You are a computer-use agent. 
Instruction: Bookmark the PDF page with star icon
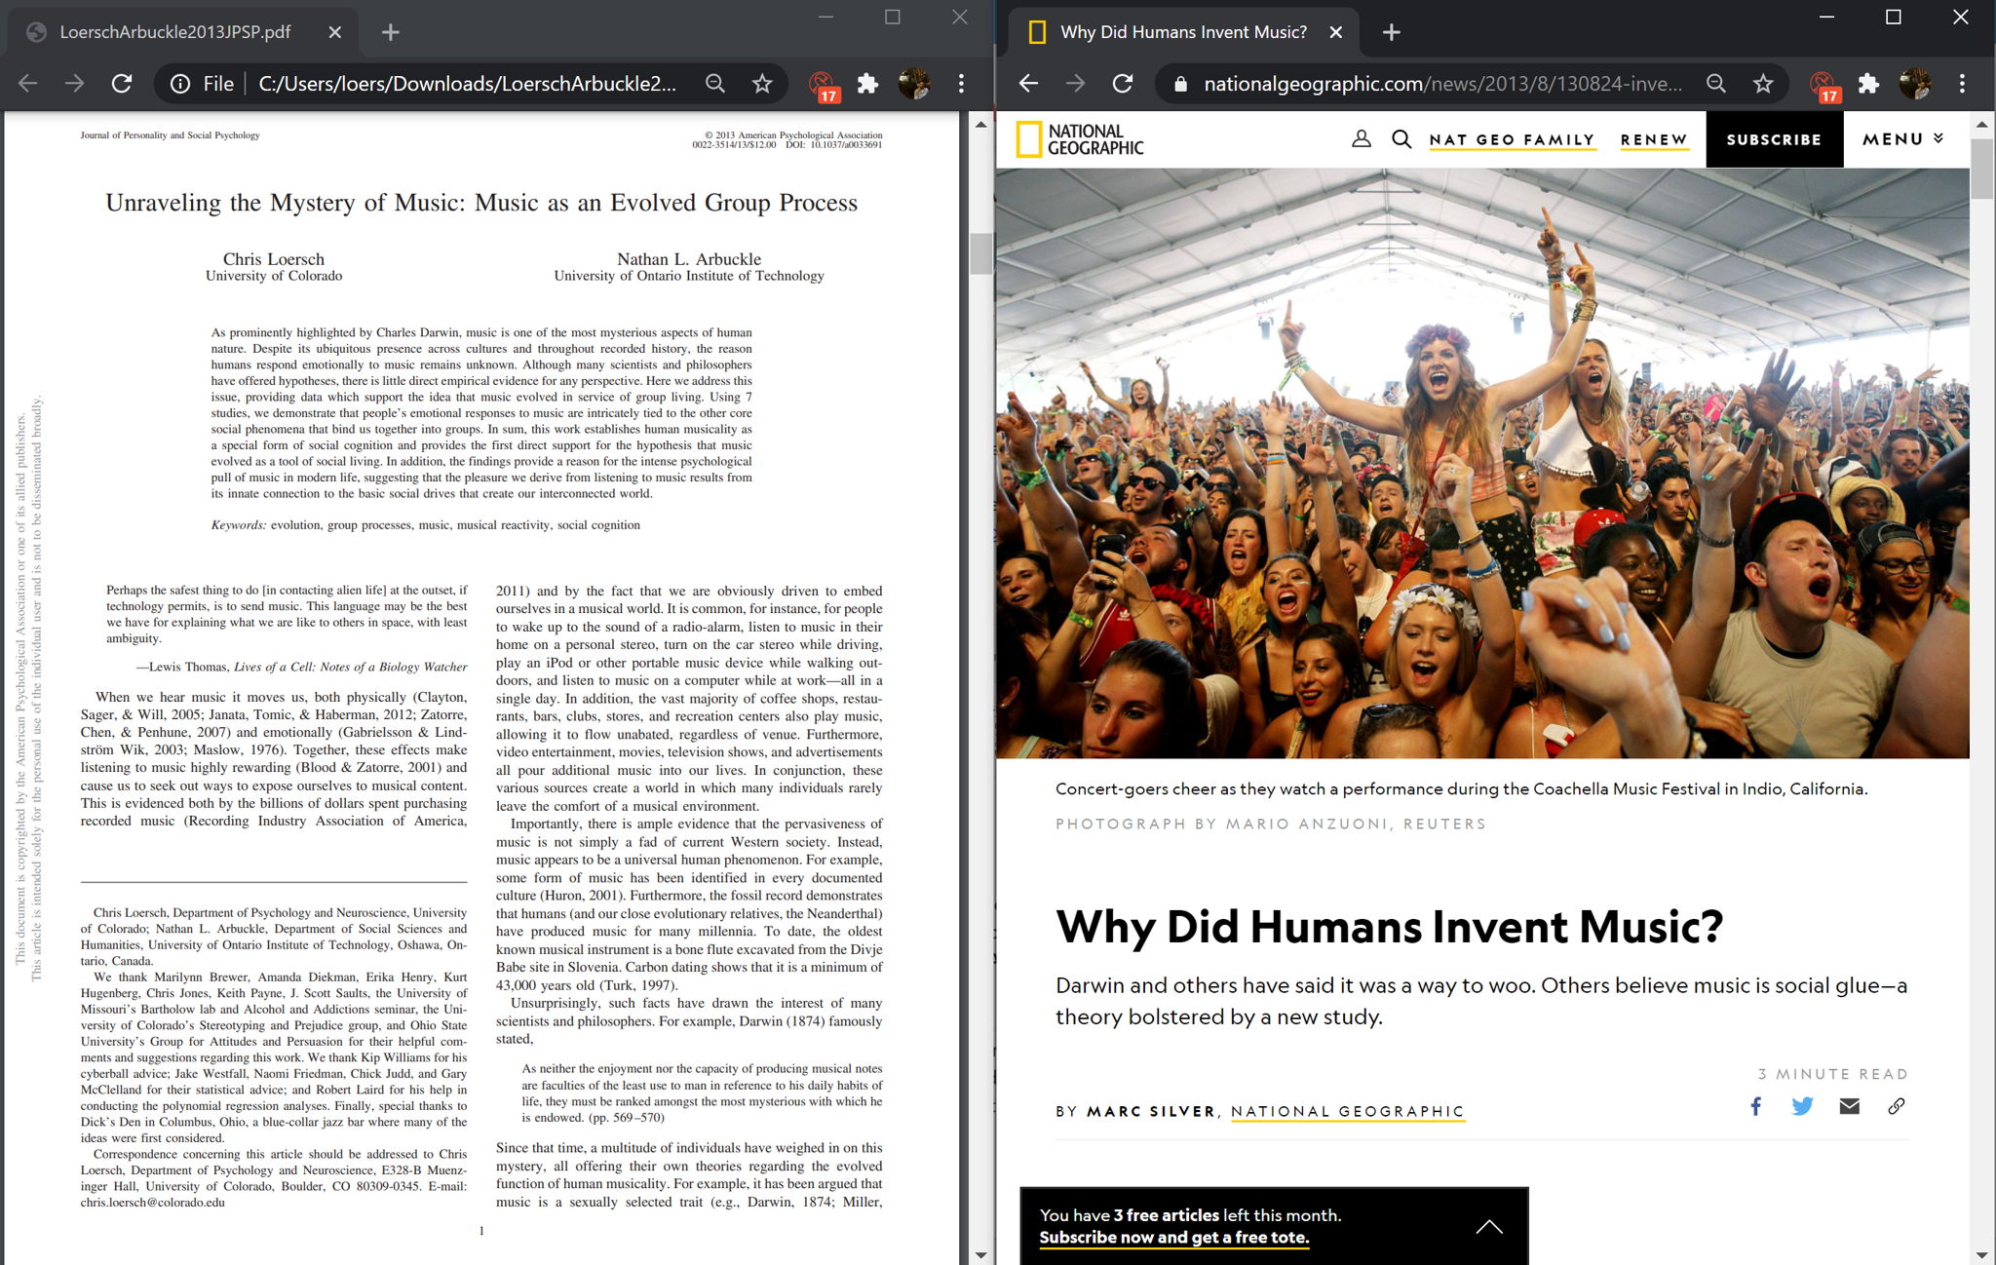coord(762,84)
